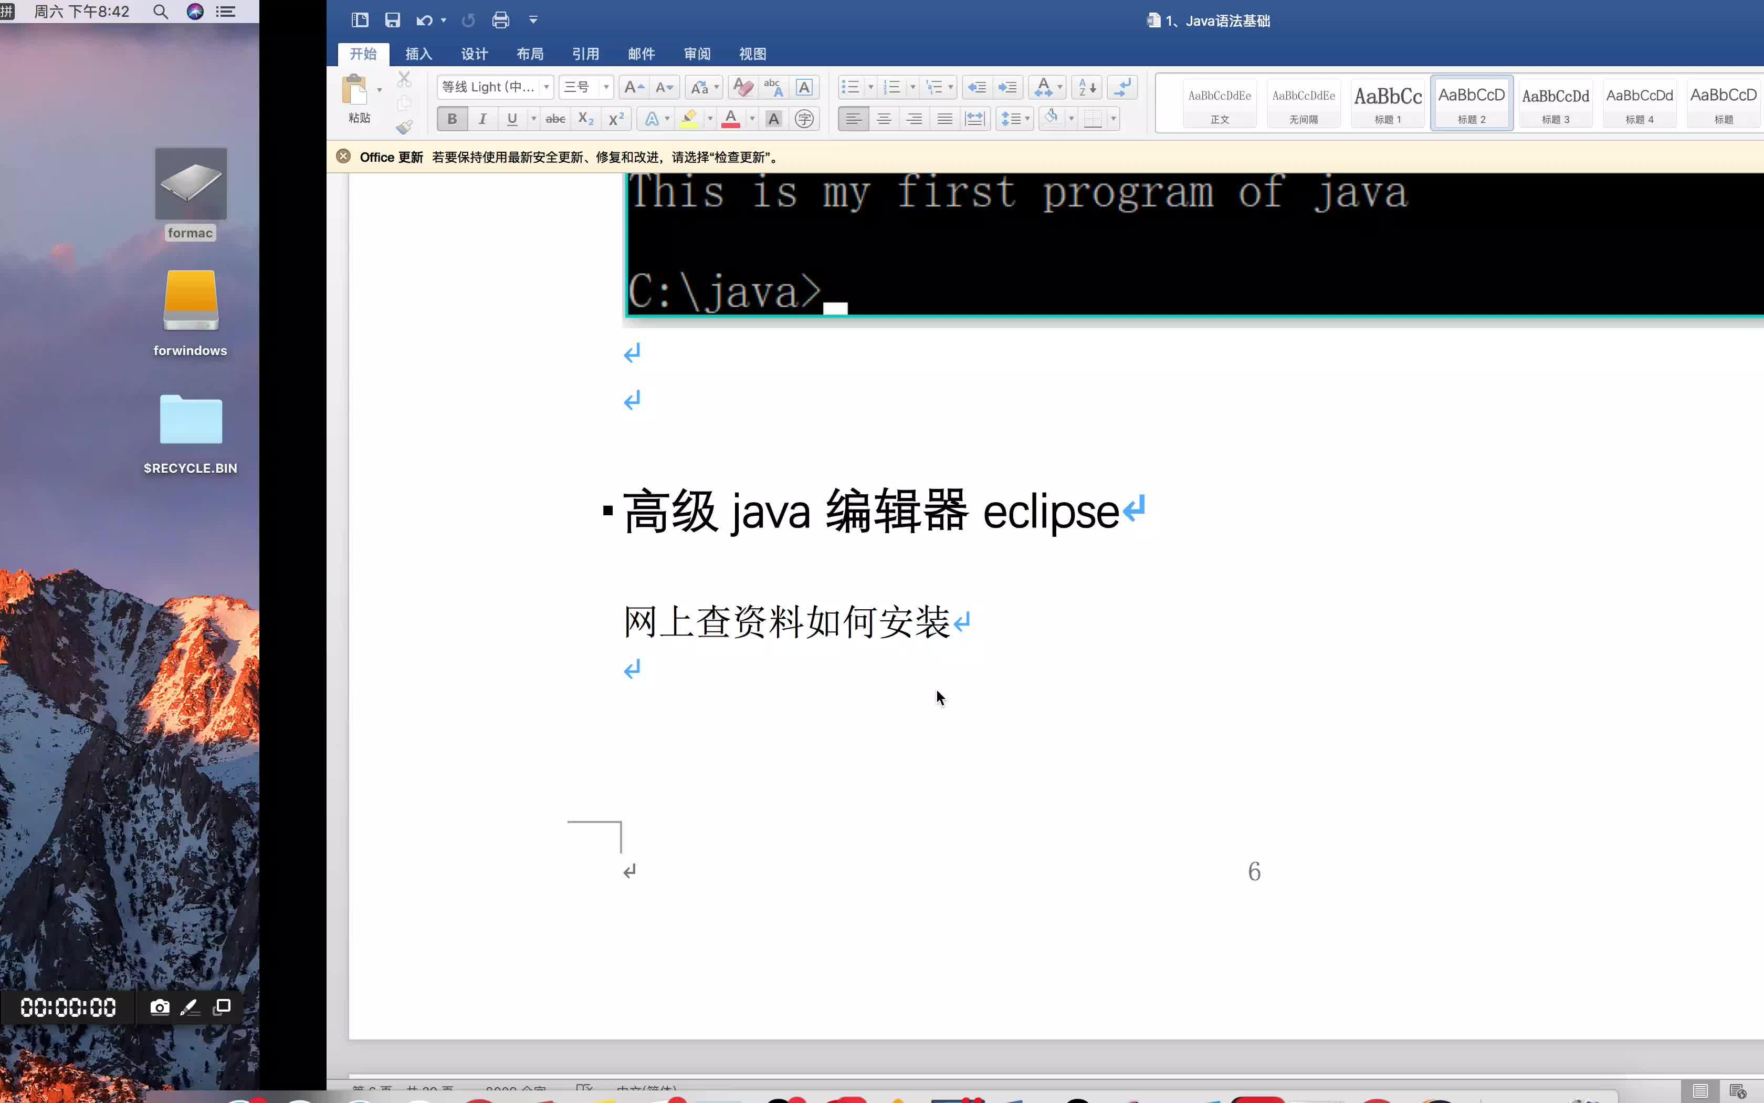Apply the red font color
Screen dimensions: 1764x1103
(x=730, y=119)
